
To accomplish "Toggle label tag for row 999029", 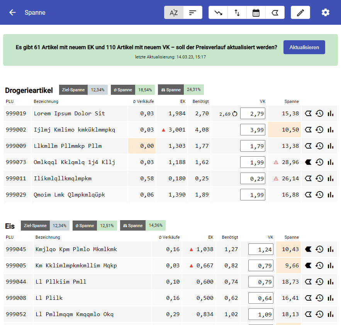I will point(308,195).
